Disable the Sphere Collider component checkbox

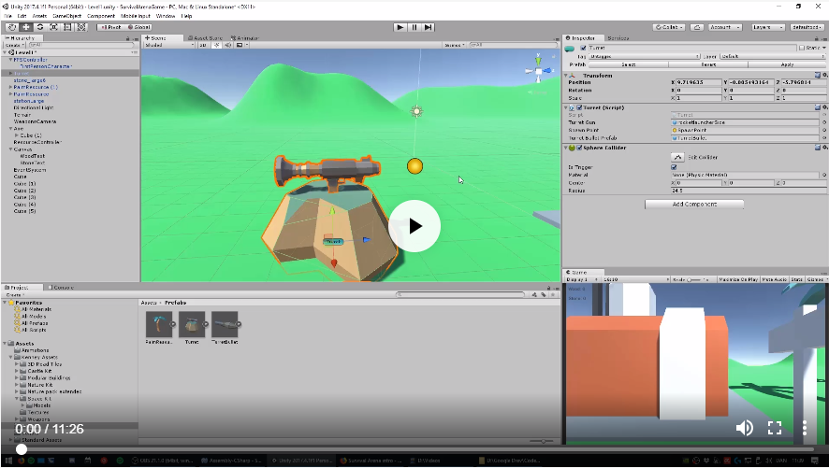point(581,148)
